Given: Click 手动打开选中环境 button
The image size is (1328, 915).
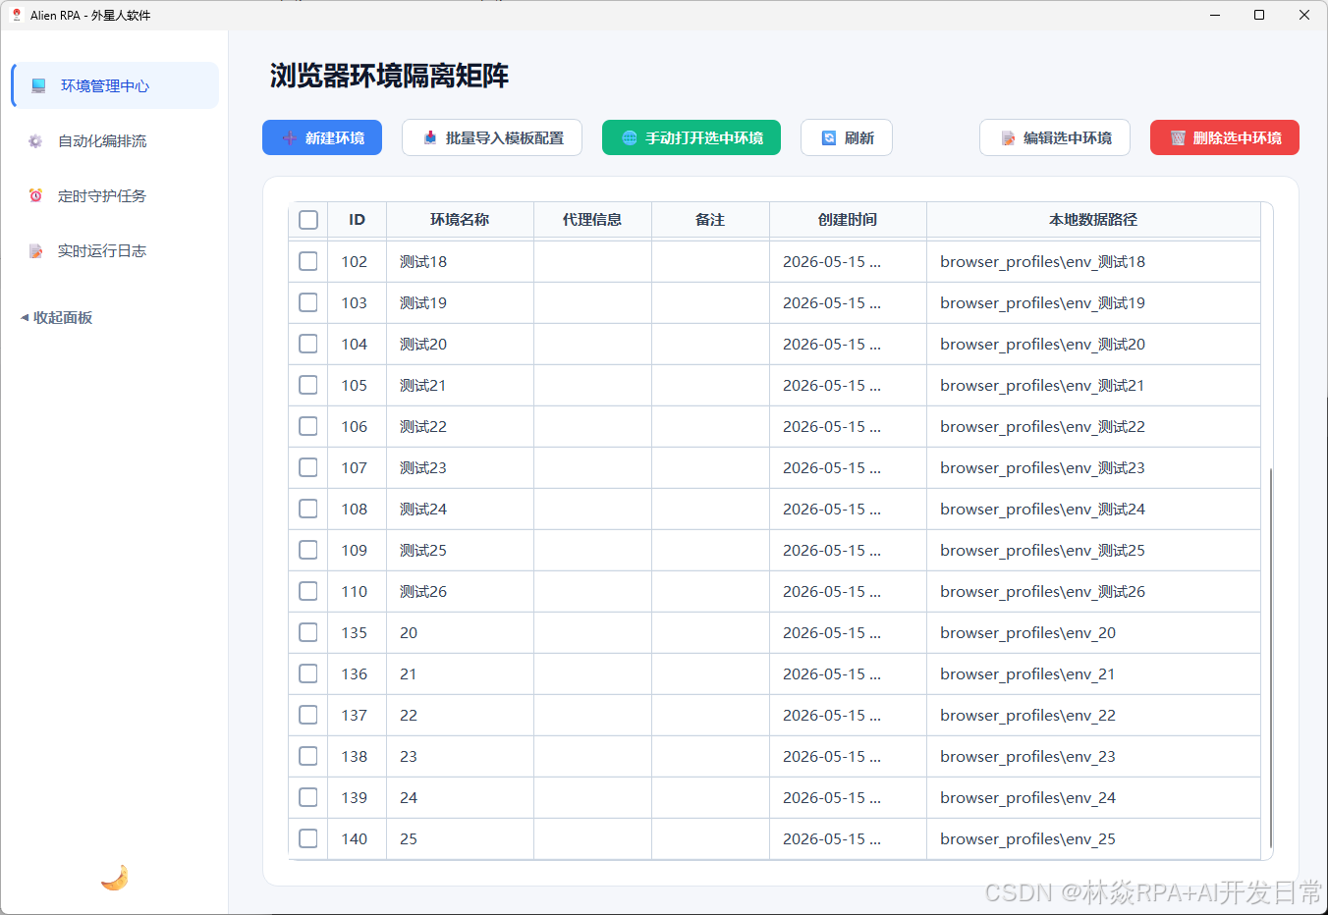Looking at the screenshot, I should coord(692,137).
